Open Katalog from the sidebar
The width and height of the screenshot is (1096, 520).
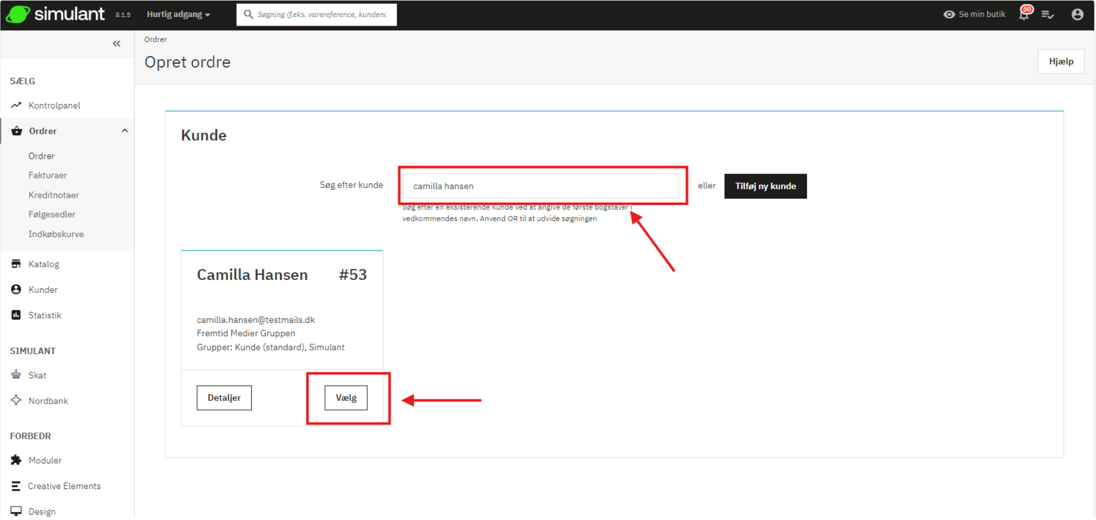43,264
